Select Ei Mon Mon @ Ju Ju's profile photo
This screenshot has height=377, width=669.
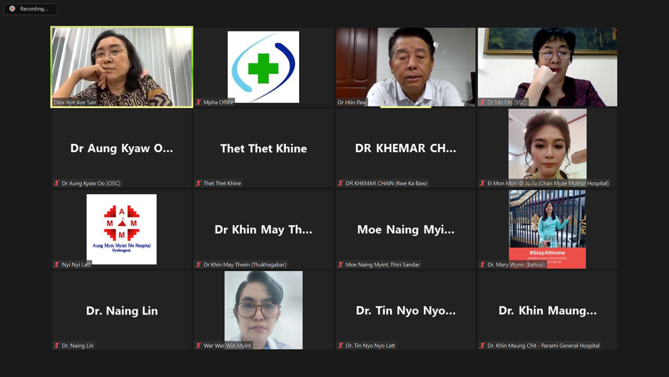(x=547, y=145)
